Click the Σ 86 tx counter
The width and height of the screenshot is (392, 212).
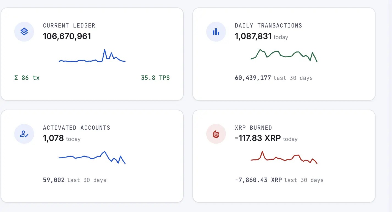click(x=27, y=78)
